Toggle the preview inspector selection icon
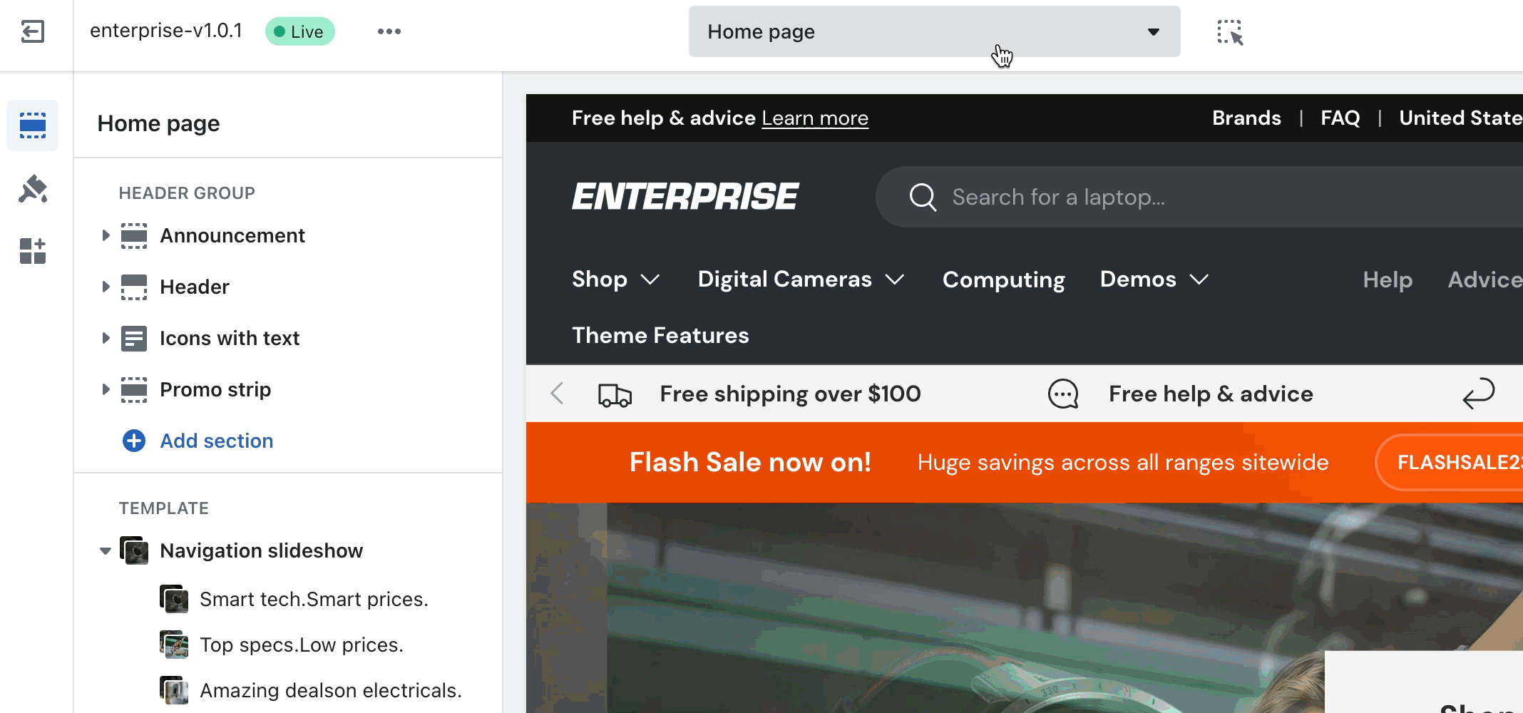 (1230, 32)
